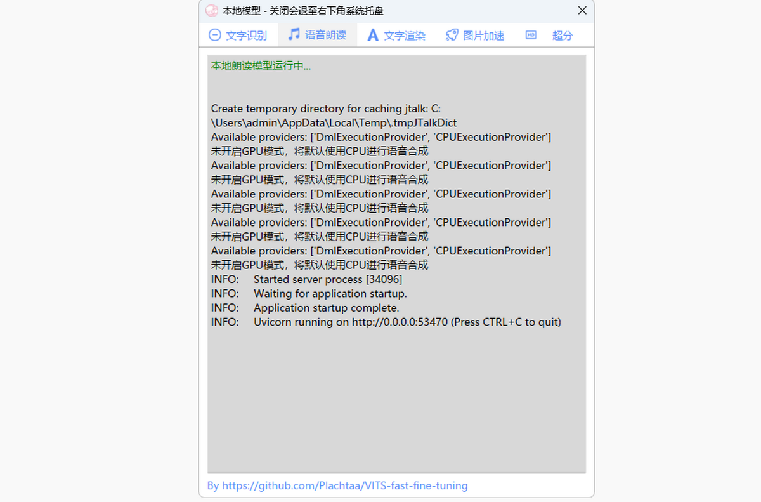This screenshot has width=761, height=502.
Task: Click the green 本地朗读模型运行中 status text
Action: (x=261, y=66)
